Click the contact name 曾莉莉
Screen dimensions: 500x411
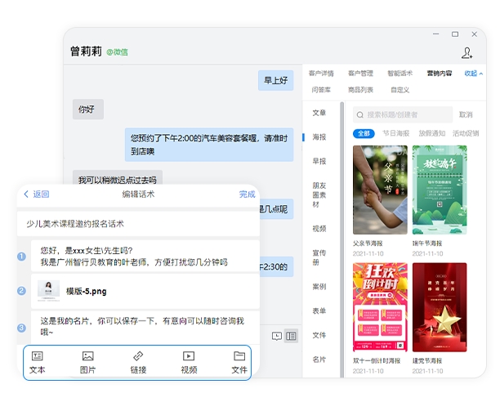pos(86,51)
